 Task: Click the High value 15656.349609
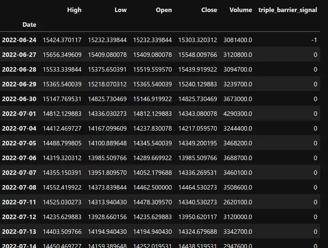[62, 55]
